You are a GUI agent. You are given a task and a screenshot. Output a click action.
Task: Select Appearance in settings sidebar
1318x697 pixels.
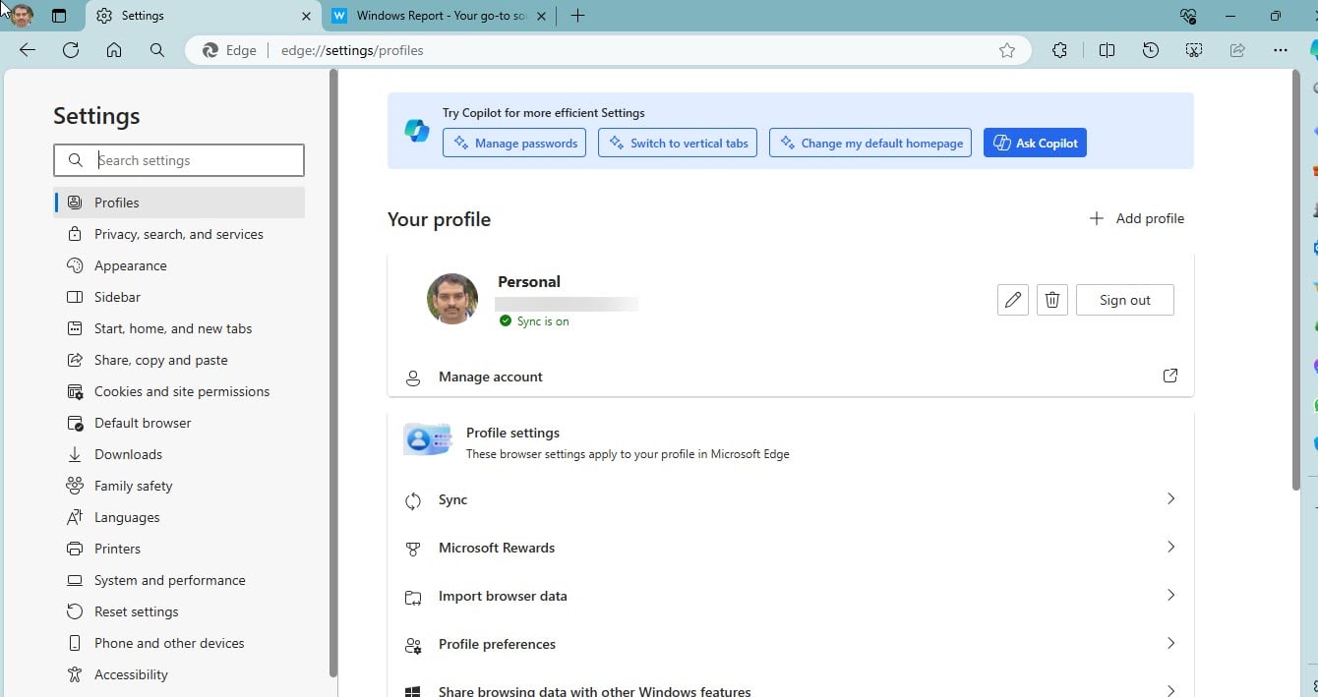coord(130,265)
